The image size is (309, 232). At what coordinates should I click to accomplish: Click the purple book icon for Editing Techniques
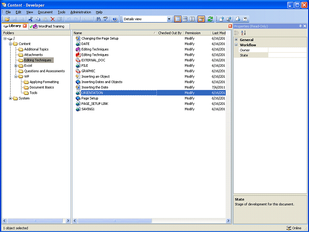[78, 49]
